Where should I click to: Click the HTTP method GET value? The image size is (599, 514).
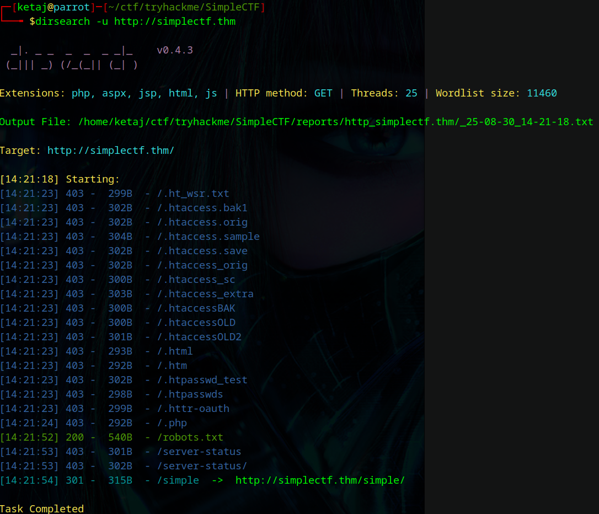tap(323, 93)
